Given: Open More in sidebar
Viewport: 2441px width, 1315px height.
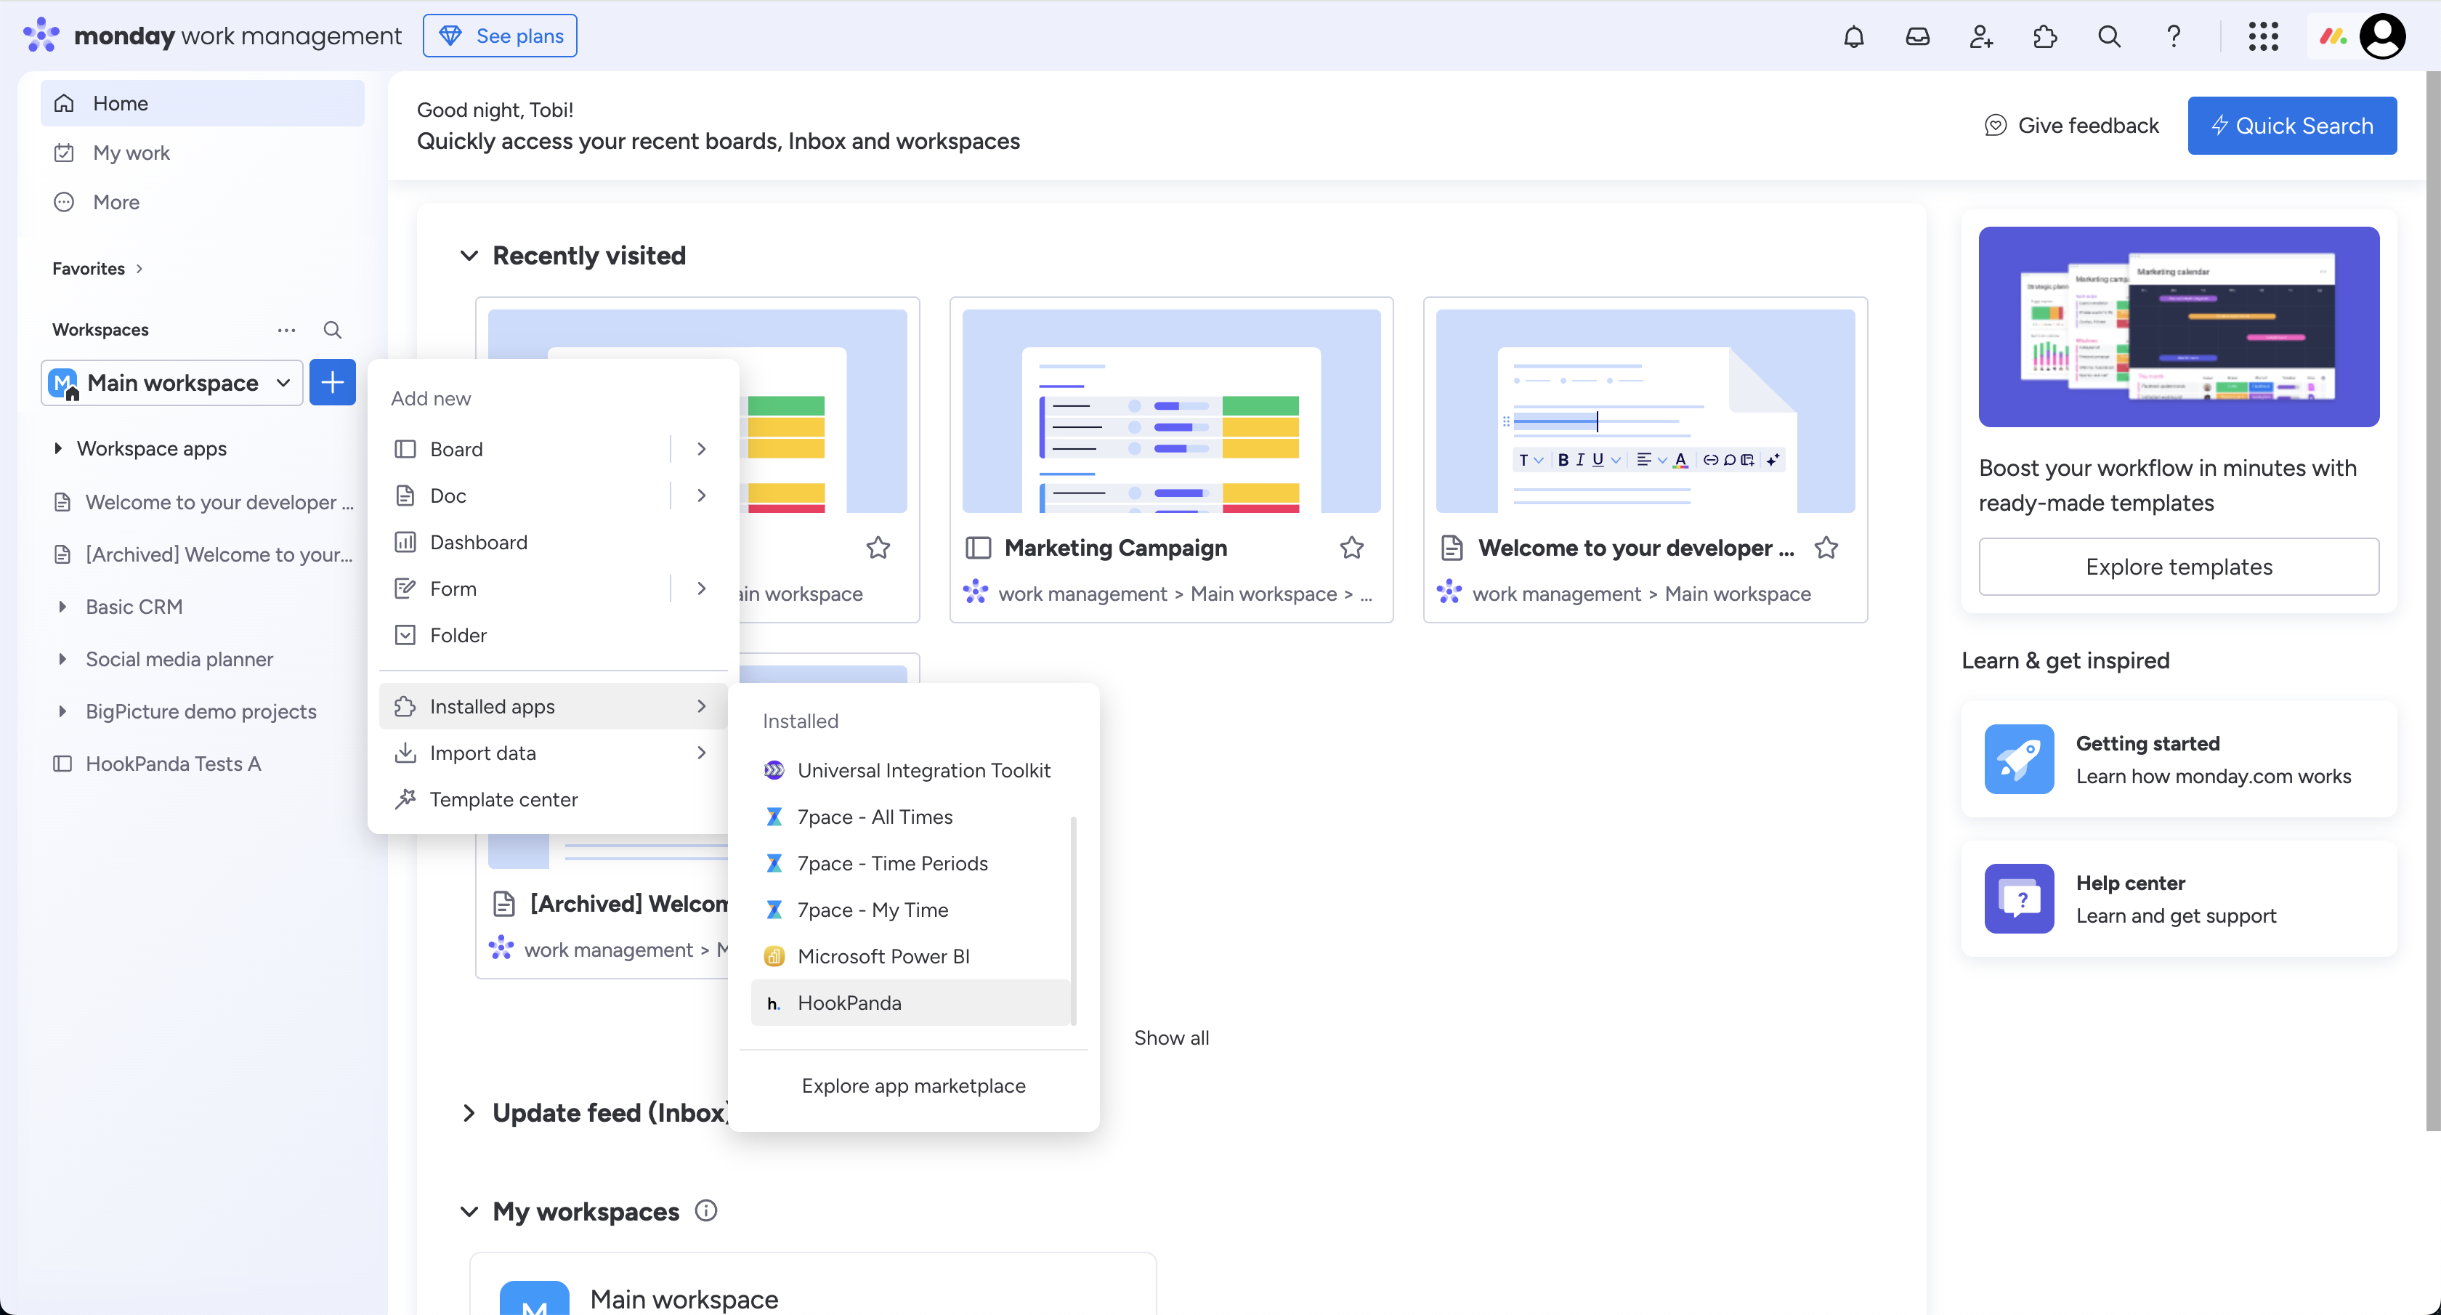Looking at the screenshot, I should click(x=202, y=202).
